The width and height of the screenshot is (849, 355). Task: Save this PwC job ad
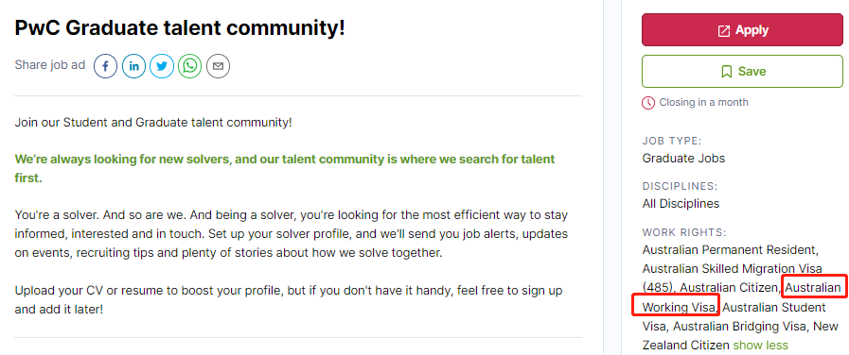(x=742, y=72)
